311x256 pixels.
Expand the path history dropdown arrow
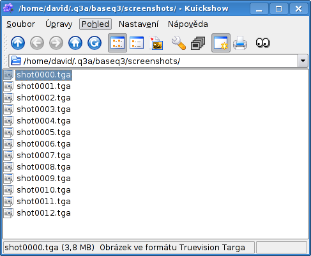click(x=303, y=61)
